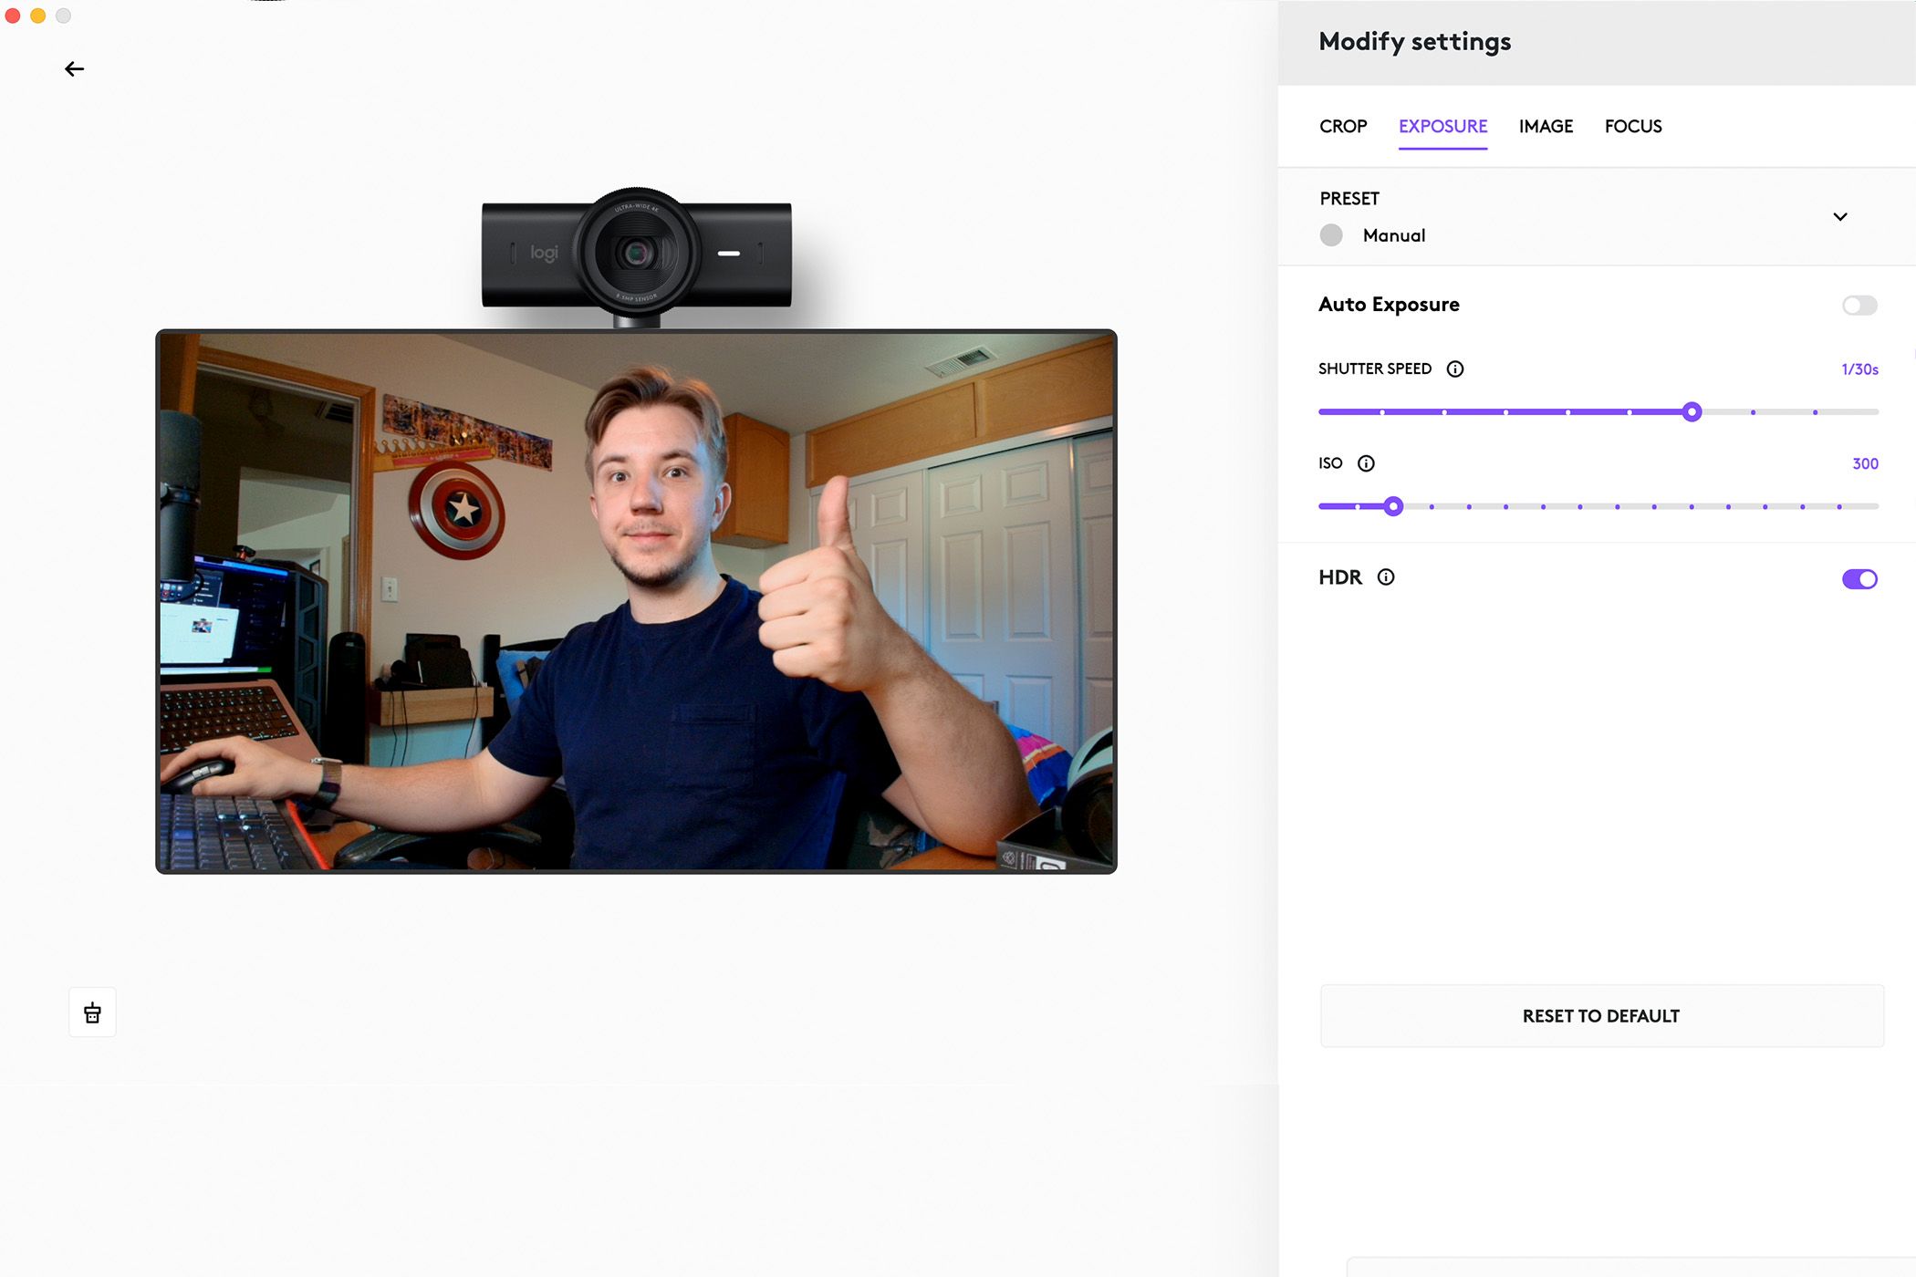The width and height of the screenshot is (1916, 1277).
Task: Click the Shutter Speed slider handle
Action: pyautogui.click(x=1692, y=412)
